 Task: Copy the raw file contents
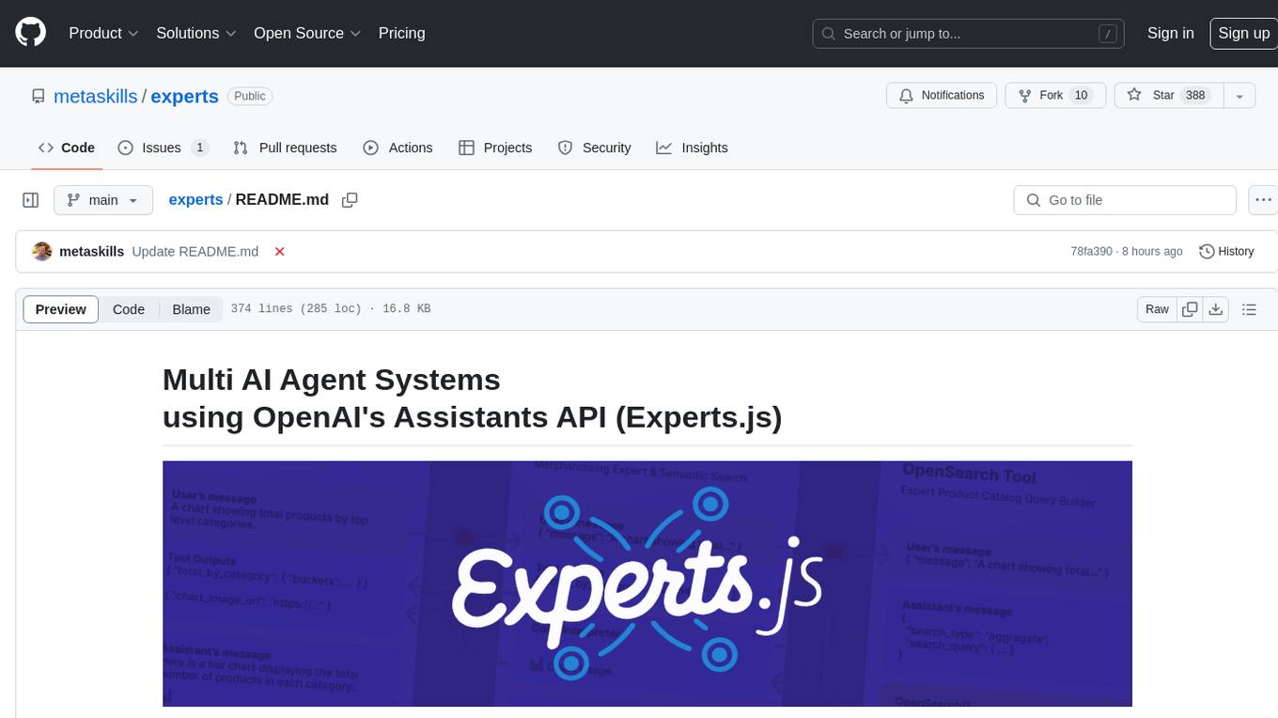pyautogui.click(x=1190, y=309)
